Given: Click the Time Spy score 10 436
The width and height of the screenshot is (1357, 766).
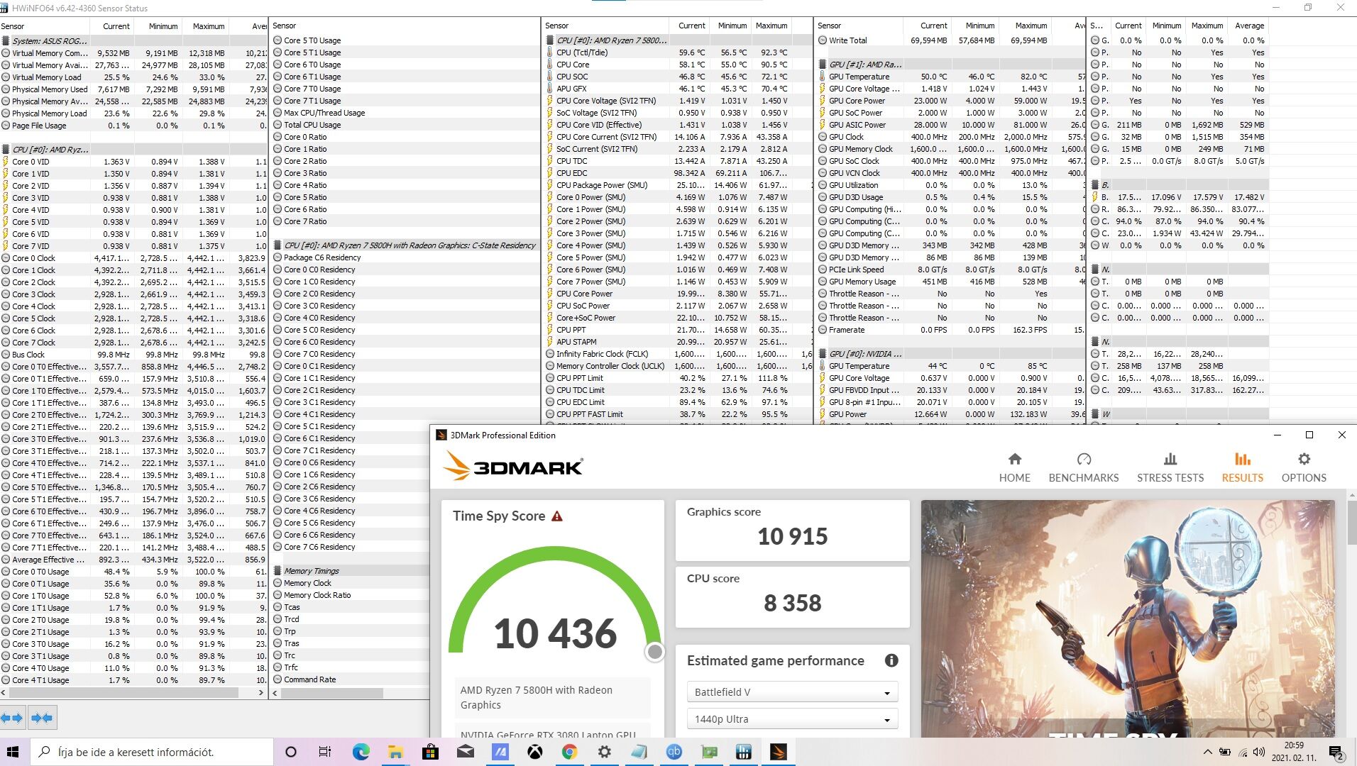Looking at the screenshot, I should [556, 633].
